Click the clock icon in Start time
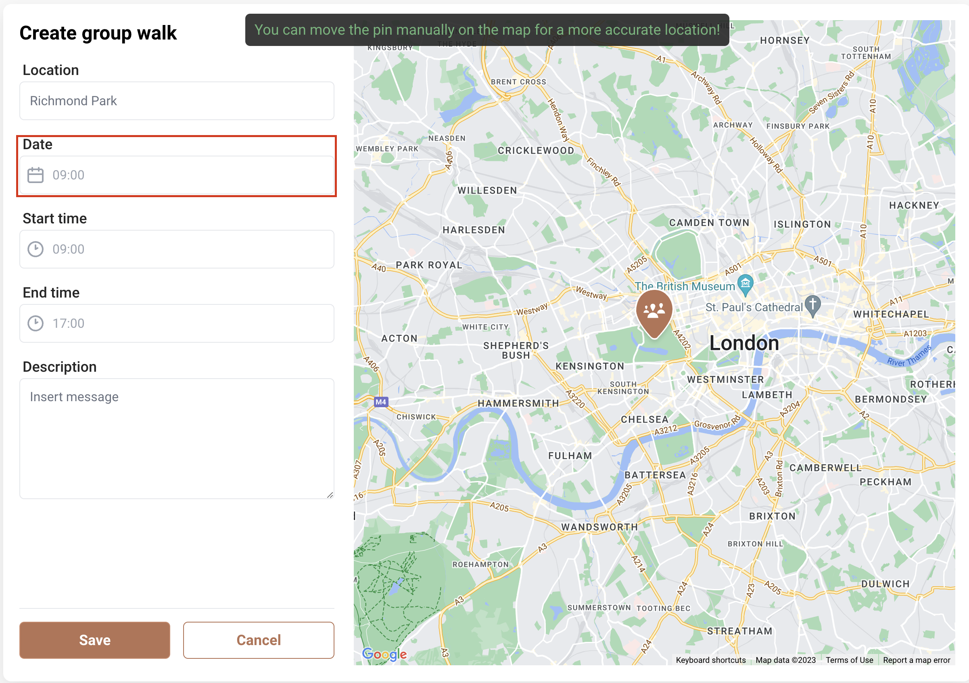This screenshot has width=969, height=683. pos(36,249)
